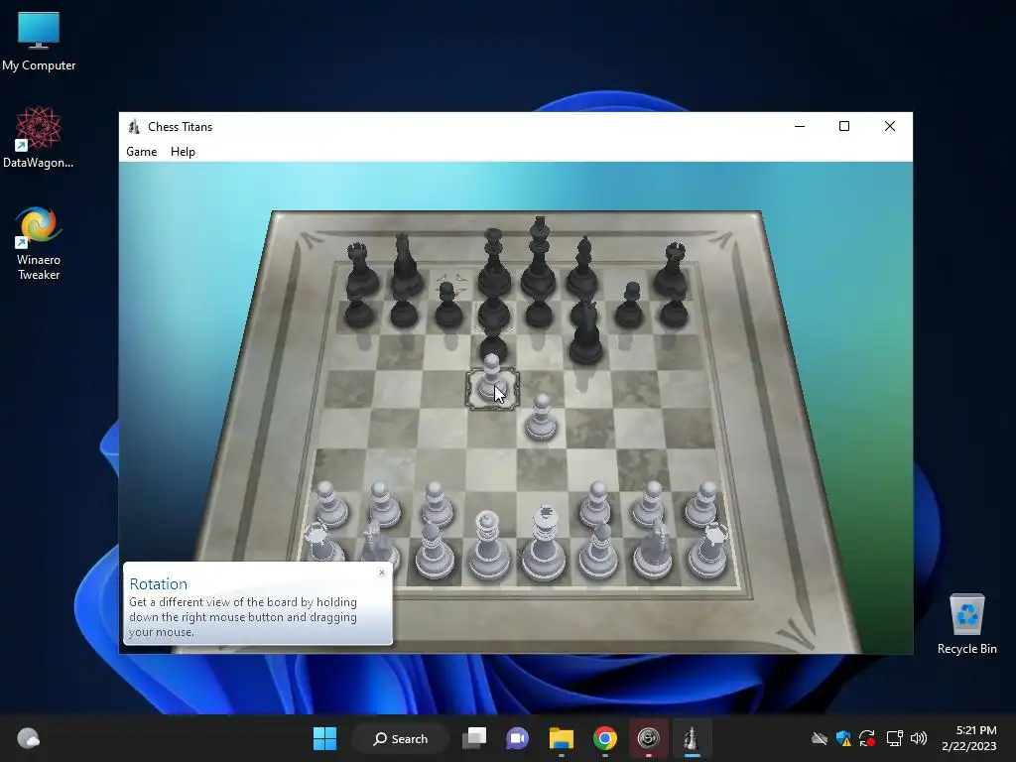Select the My Computer desktop icon
1016x762 pixels.
[x=39, y=42]
